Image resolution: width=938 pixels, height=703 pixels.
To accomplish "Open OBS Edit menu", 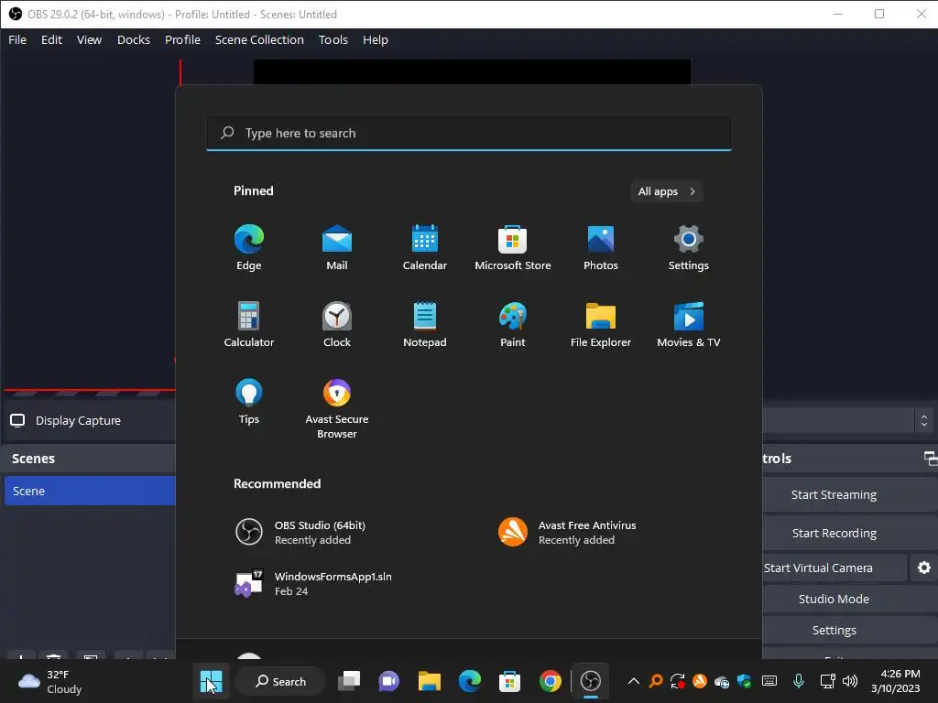I will click(51, 39).
